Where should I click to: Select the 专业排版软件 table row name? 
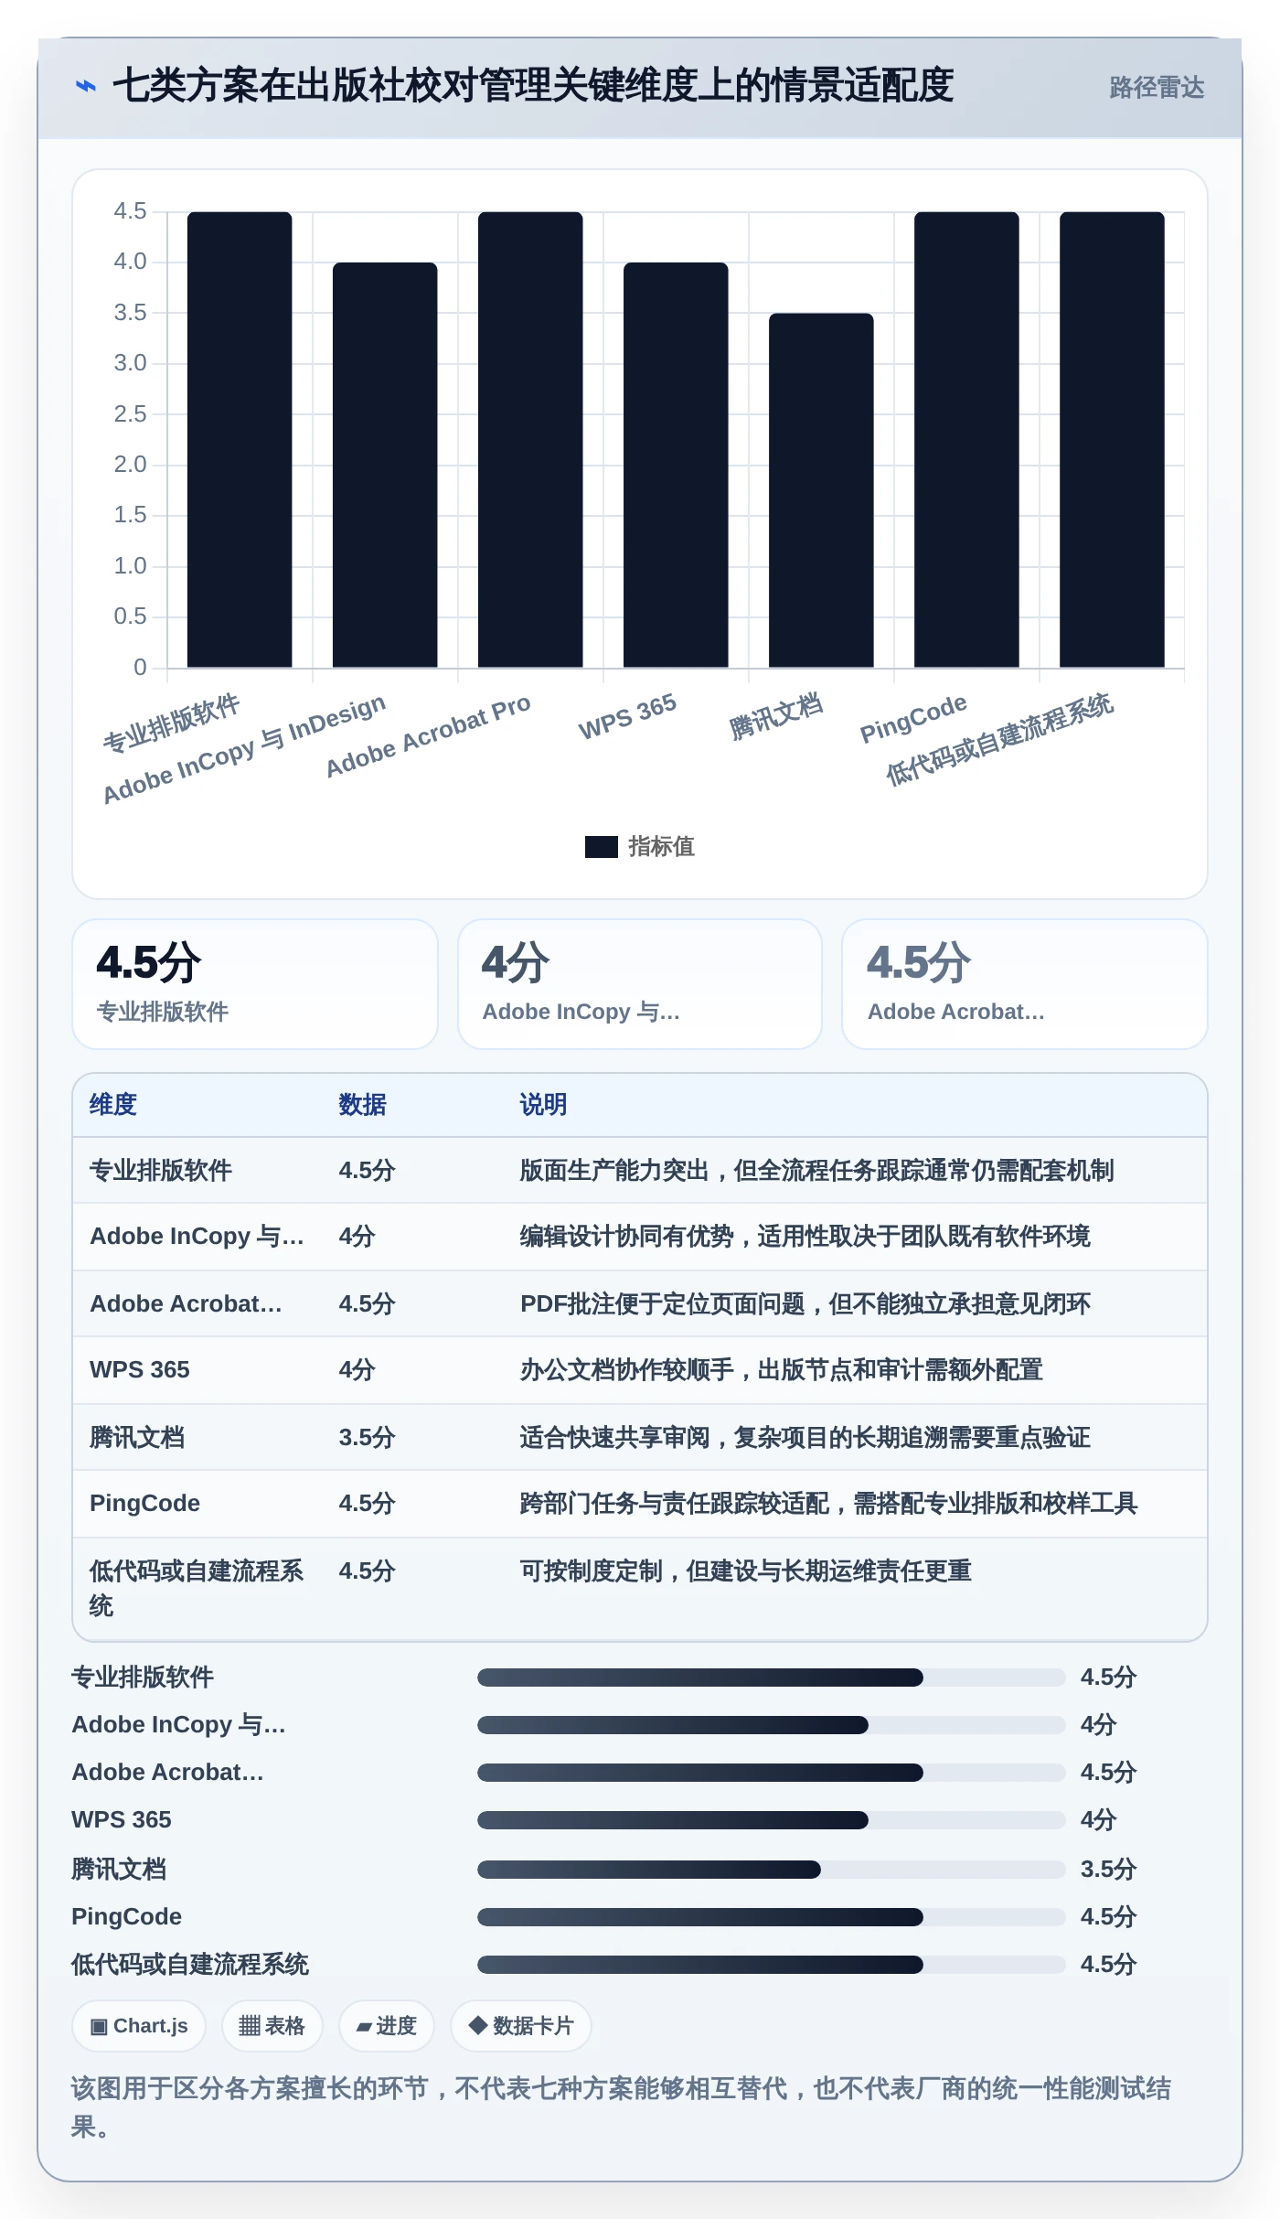pos(161,1171)
